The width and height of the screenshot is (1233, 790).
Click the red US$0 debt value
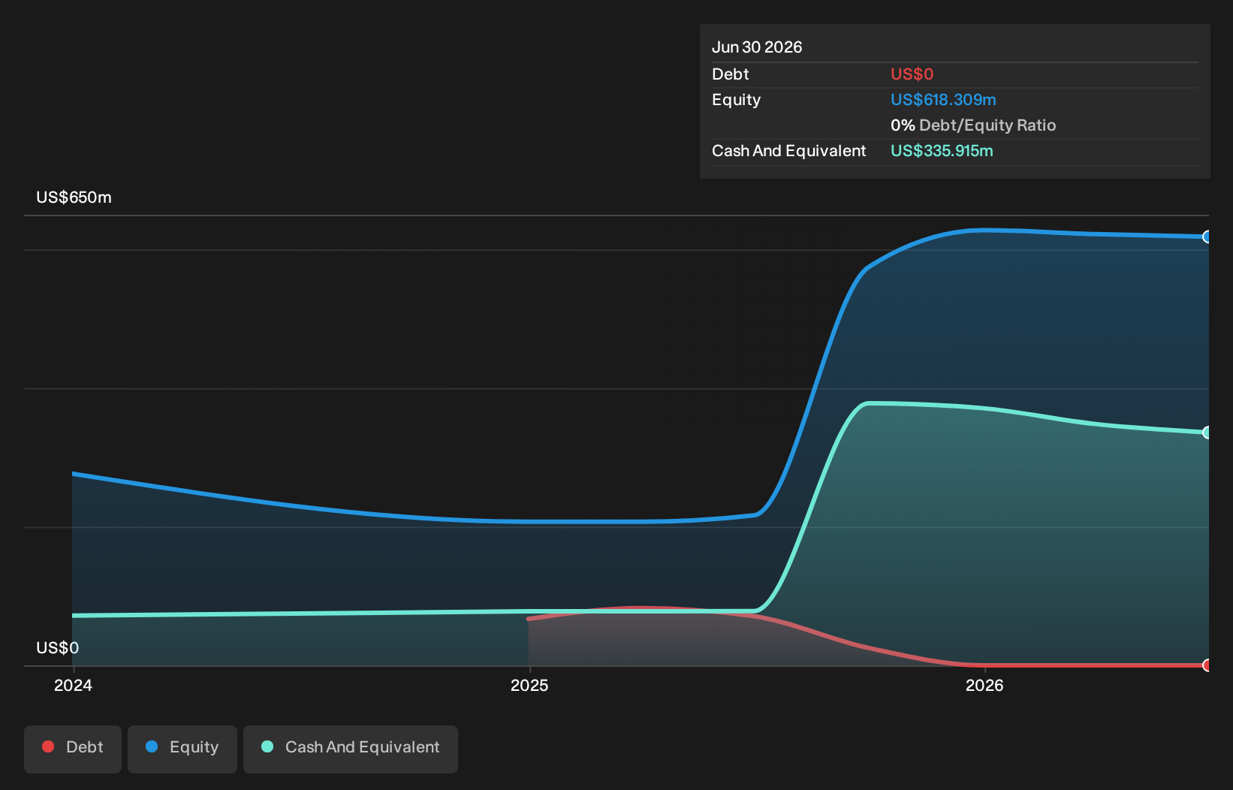[912, 74]
